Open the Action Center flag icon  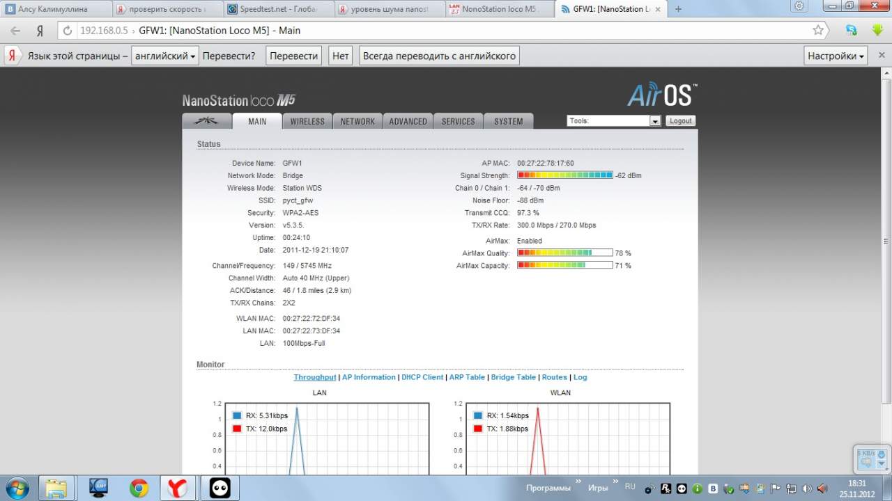tap(776, 488)
